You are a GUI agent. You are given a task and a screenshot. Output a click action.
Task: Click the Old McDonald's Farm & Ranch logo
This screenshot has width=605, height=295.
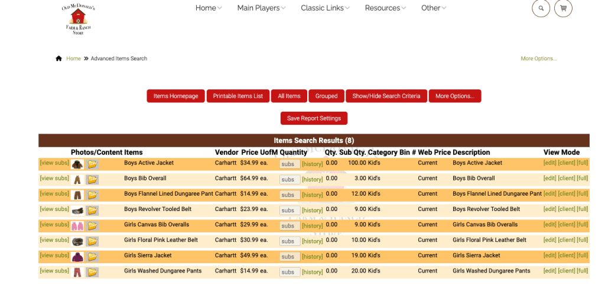click(x=79, y=20)
